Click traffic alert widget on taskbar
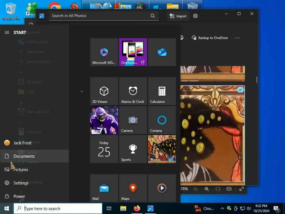This screenshot has width=285, height=214. tap(204, 208)
